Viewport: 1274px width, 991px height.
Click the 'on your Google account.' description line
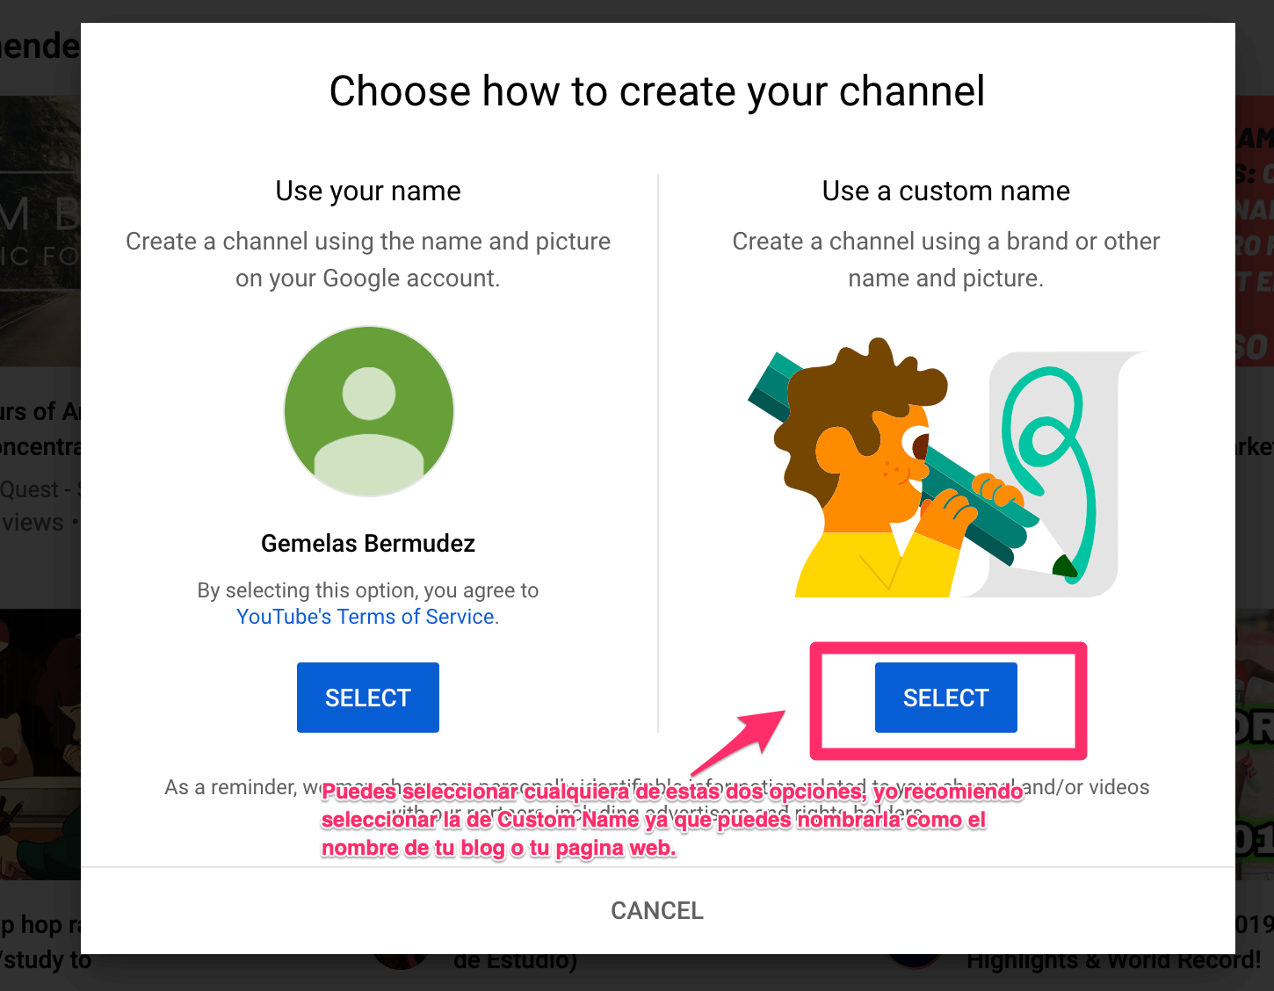[x=367, y=278]
